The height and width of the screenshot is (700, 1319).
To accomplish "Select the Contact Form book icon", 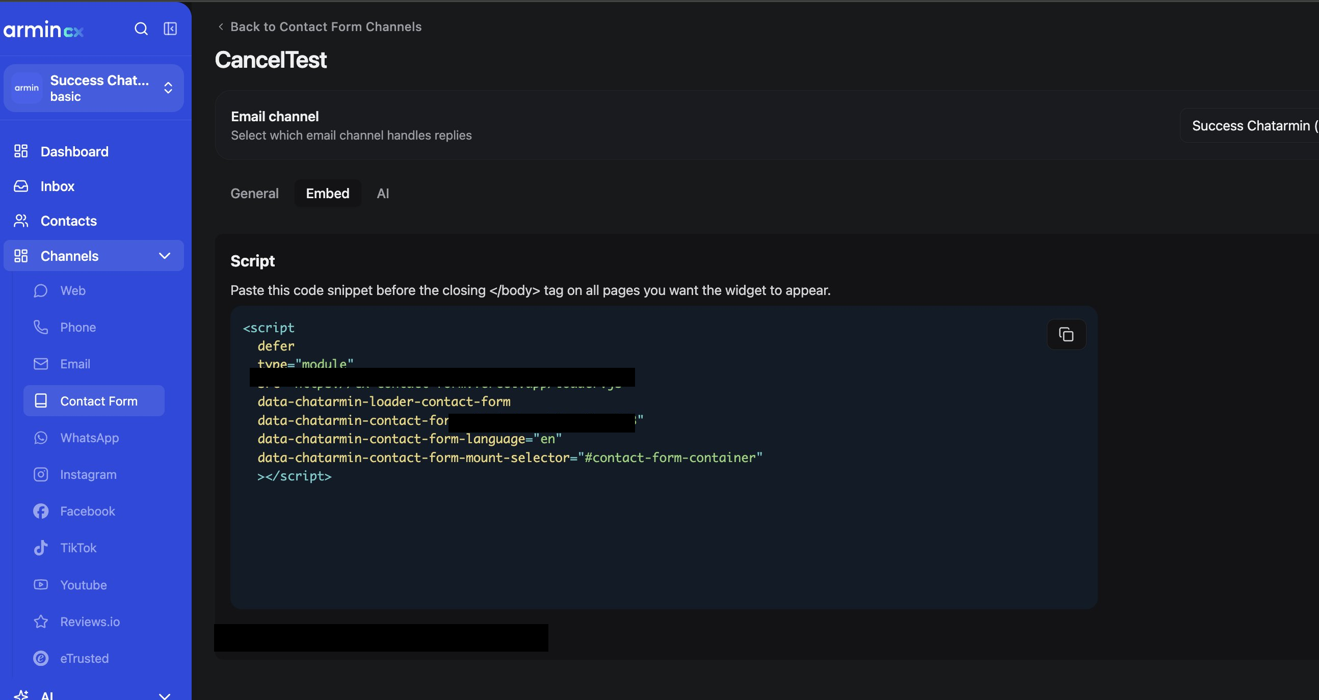I will point(40,400).
